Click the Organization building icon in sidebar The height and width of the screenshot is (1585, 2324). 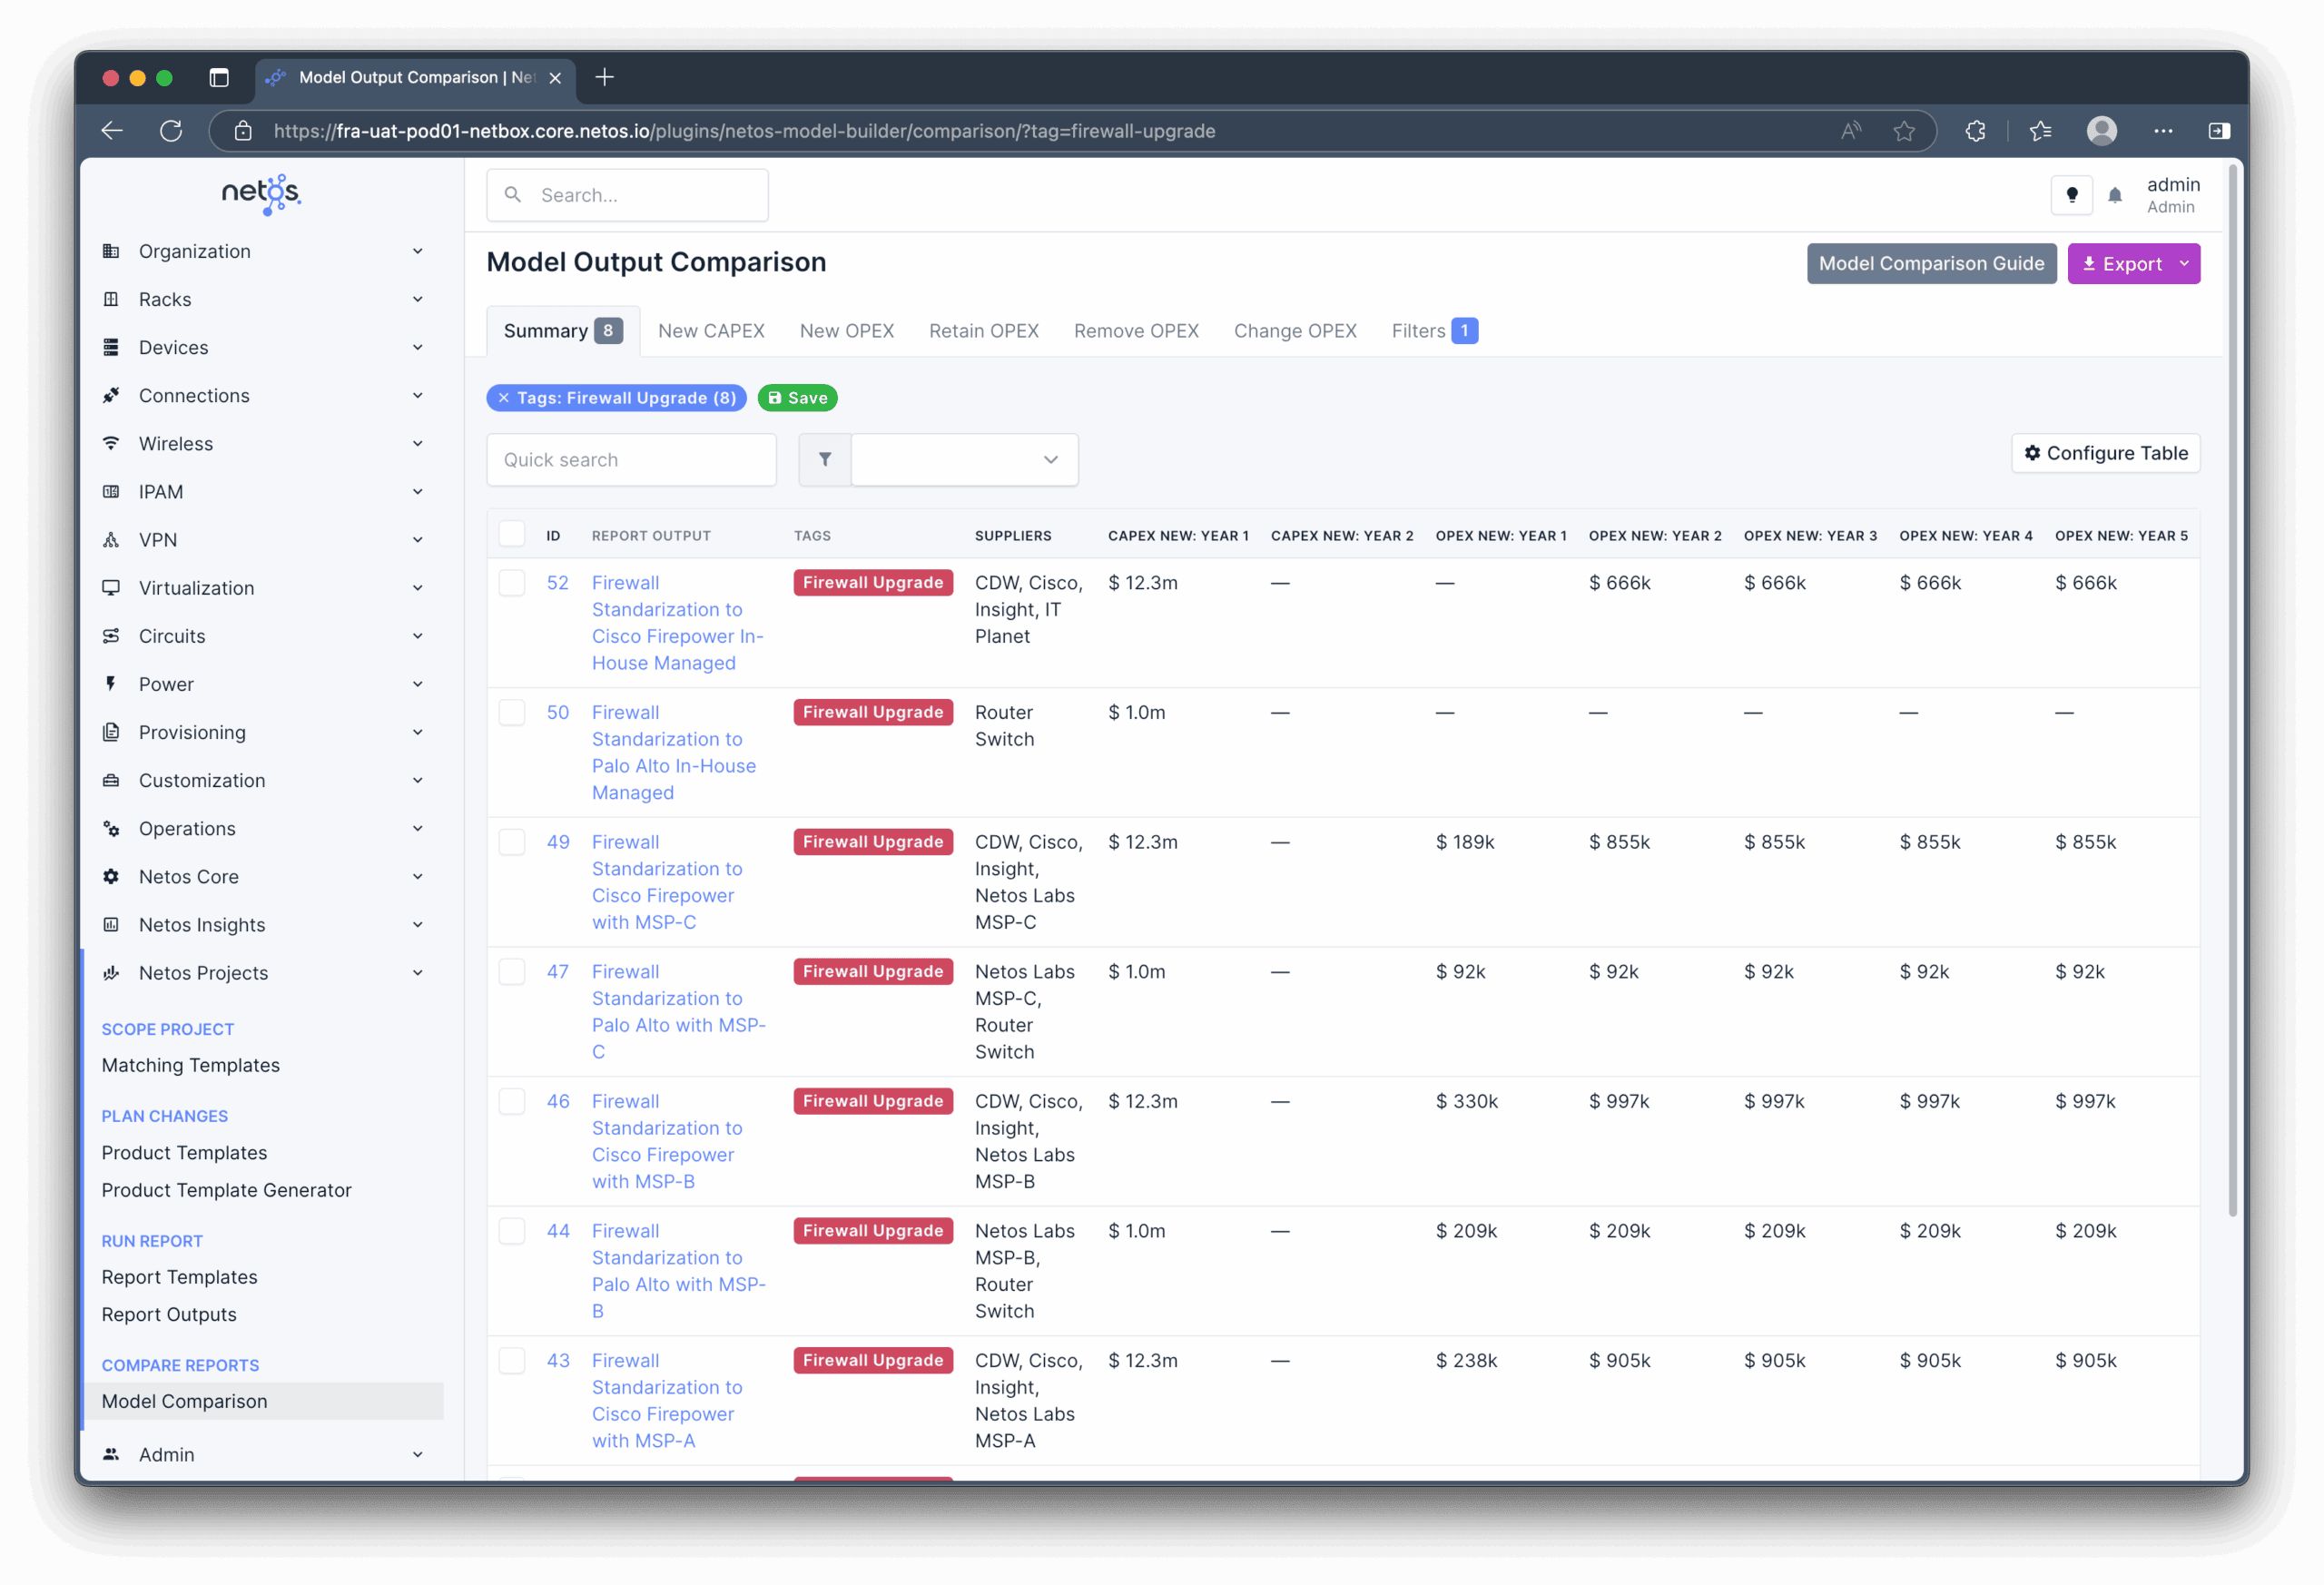(x=111, y=251)
